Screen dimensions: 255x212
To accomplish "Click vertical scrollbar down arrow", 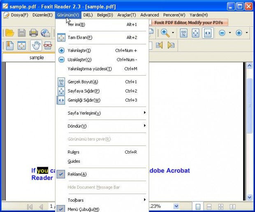I will click(249, 197).
